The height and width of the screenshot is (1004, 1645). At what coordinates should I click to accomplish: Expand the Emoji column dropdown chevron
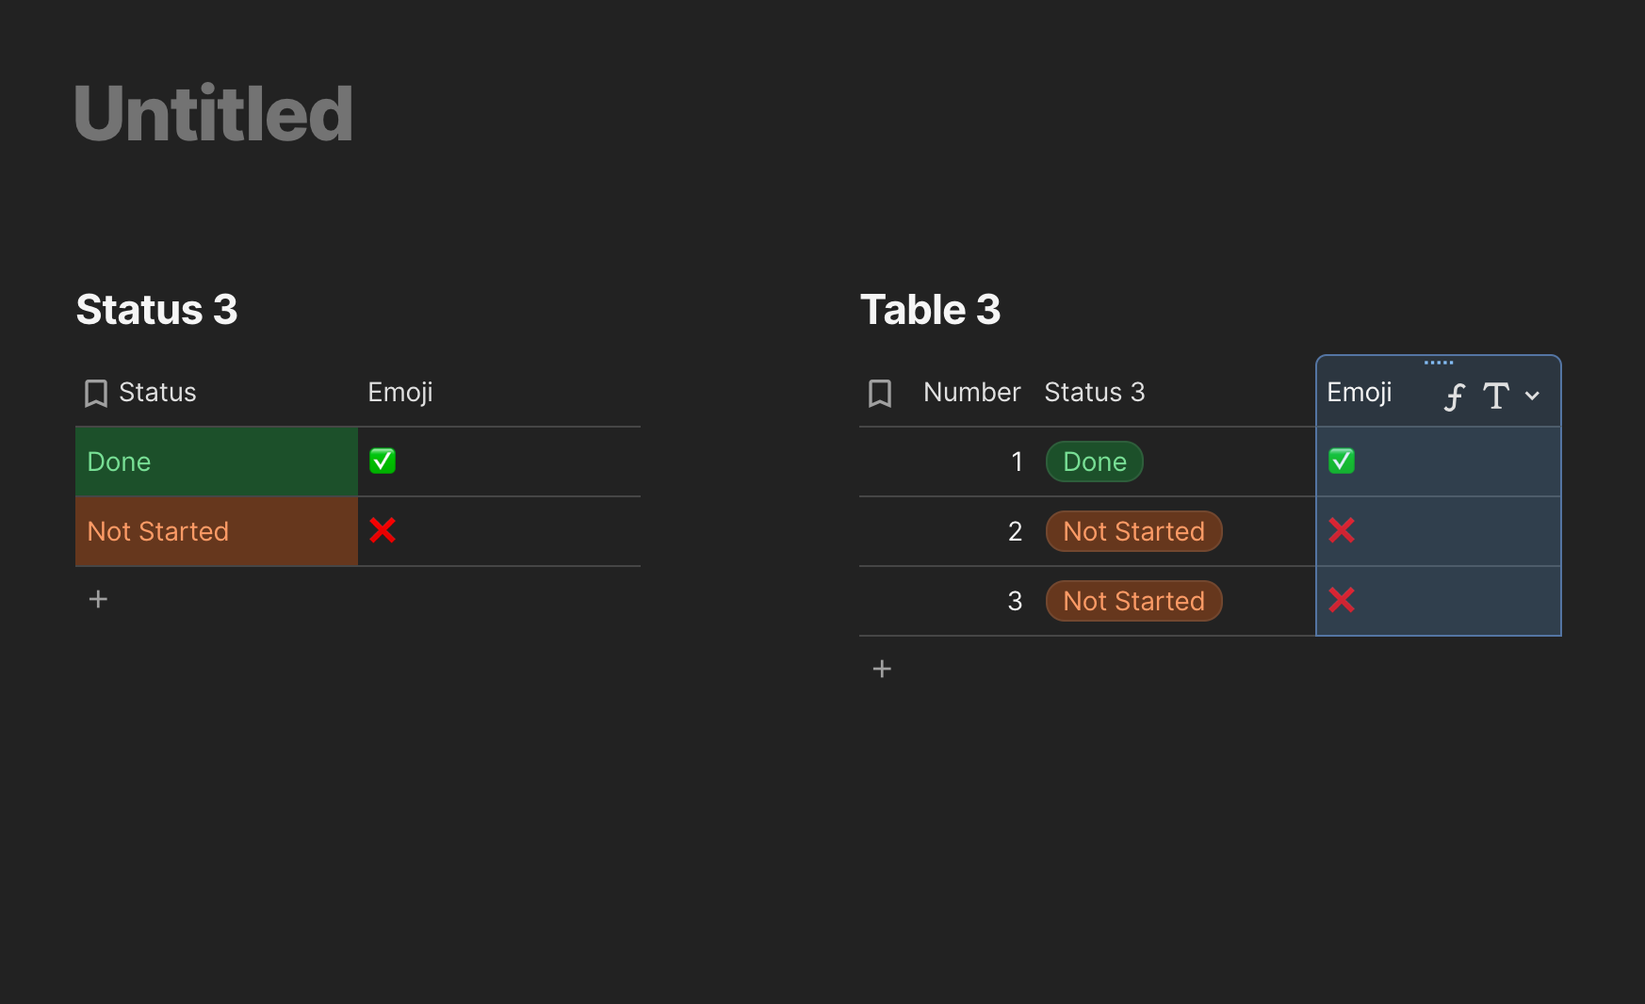[1533, 396]
